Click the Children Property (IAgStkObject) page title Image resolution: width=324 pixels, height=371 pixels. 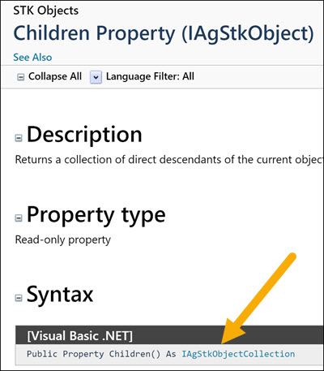(x=164, y=33)
